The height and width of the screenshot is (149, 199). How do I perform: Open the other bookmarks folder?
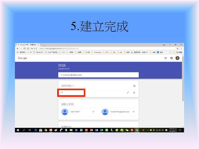178,52
